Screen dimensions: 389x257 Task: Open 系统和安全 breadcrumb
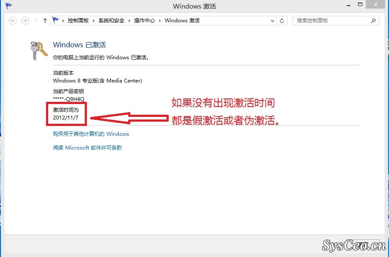click(111, 21)
